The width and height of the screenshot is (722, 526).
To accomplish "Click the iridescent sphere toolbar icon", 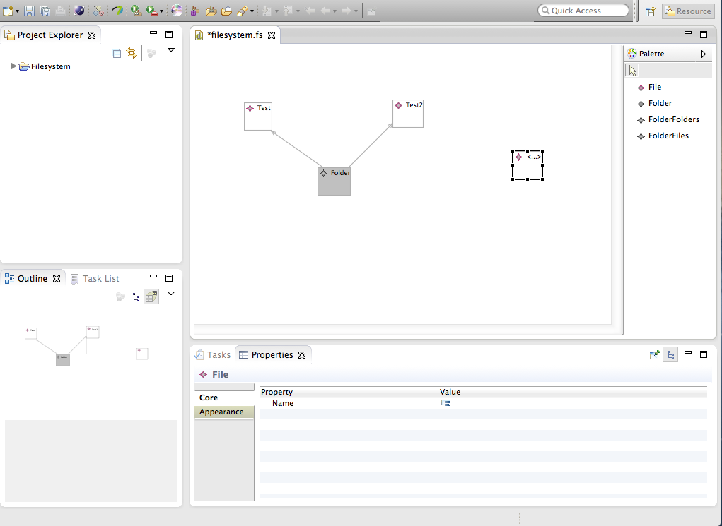I will tap(176, 11).
